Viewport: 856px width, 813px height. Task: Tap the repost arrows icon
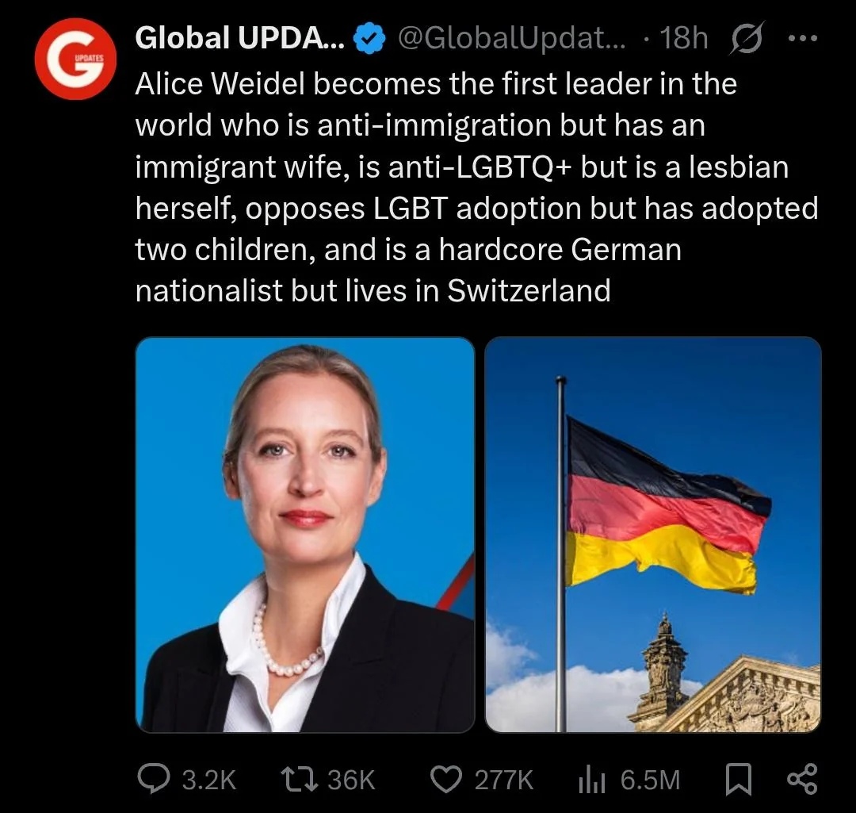tap(299, 780)
